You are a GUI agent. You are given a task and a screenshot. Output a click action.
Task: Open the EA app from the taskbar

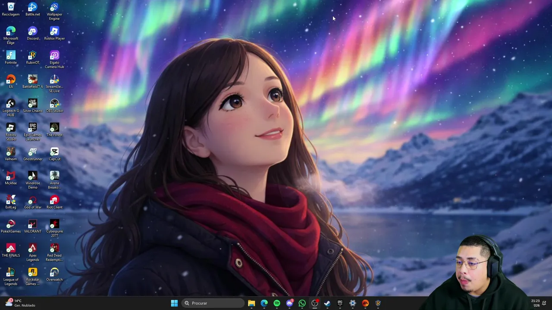pos(365,303)
